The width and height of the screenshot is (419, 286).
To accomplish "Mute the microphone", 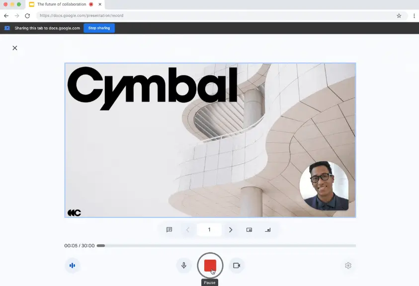I will pos(184,266).
